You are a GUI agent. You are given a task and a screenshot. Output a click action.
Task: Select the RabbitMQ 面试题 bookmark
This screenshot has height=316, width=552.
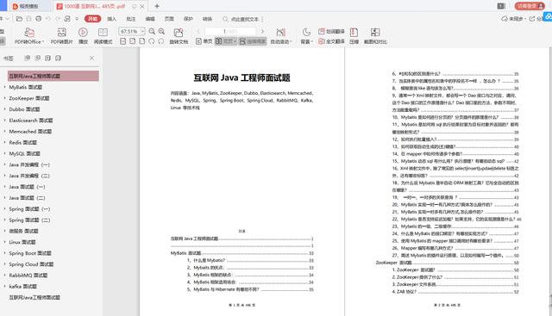point(28,276)
